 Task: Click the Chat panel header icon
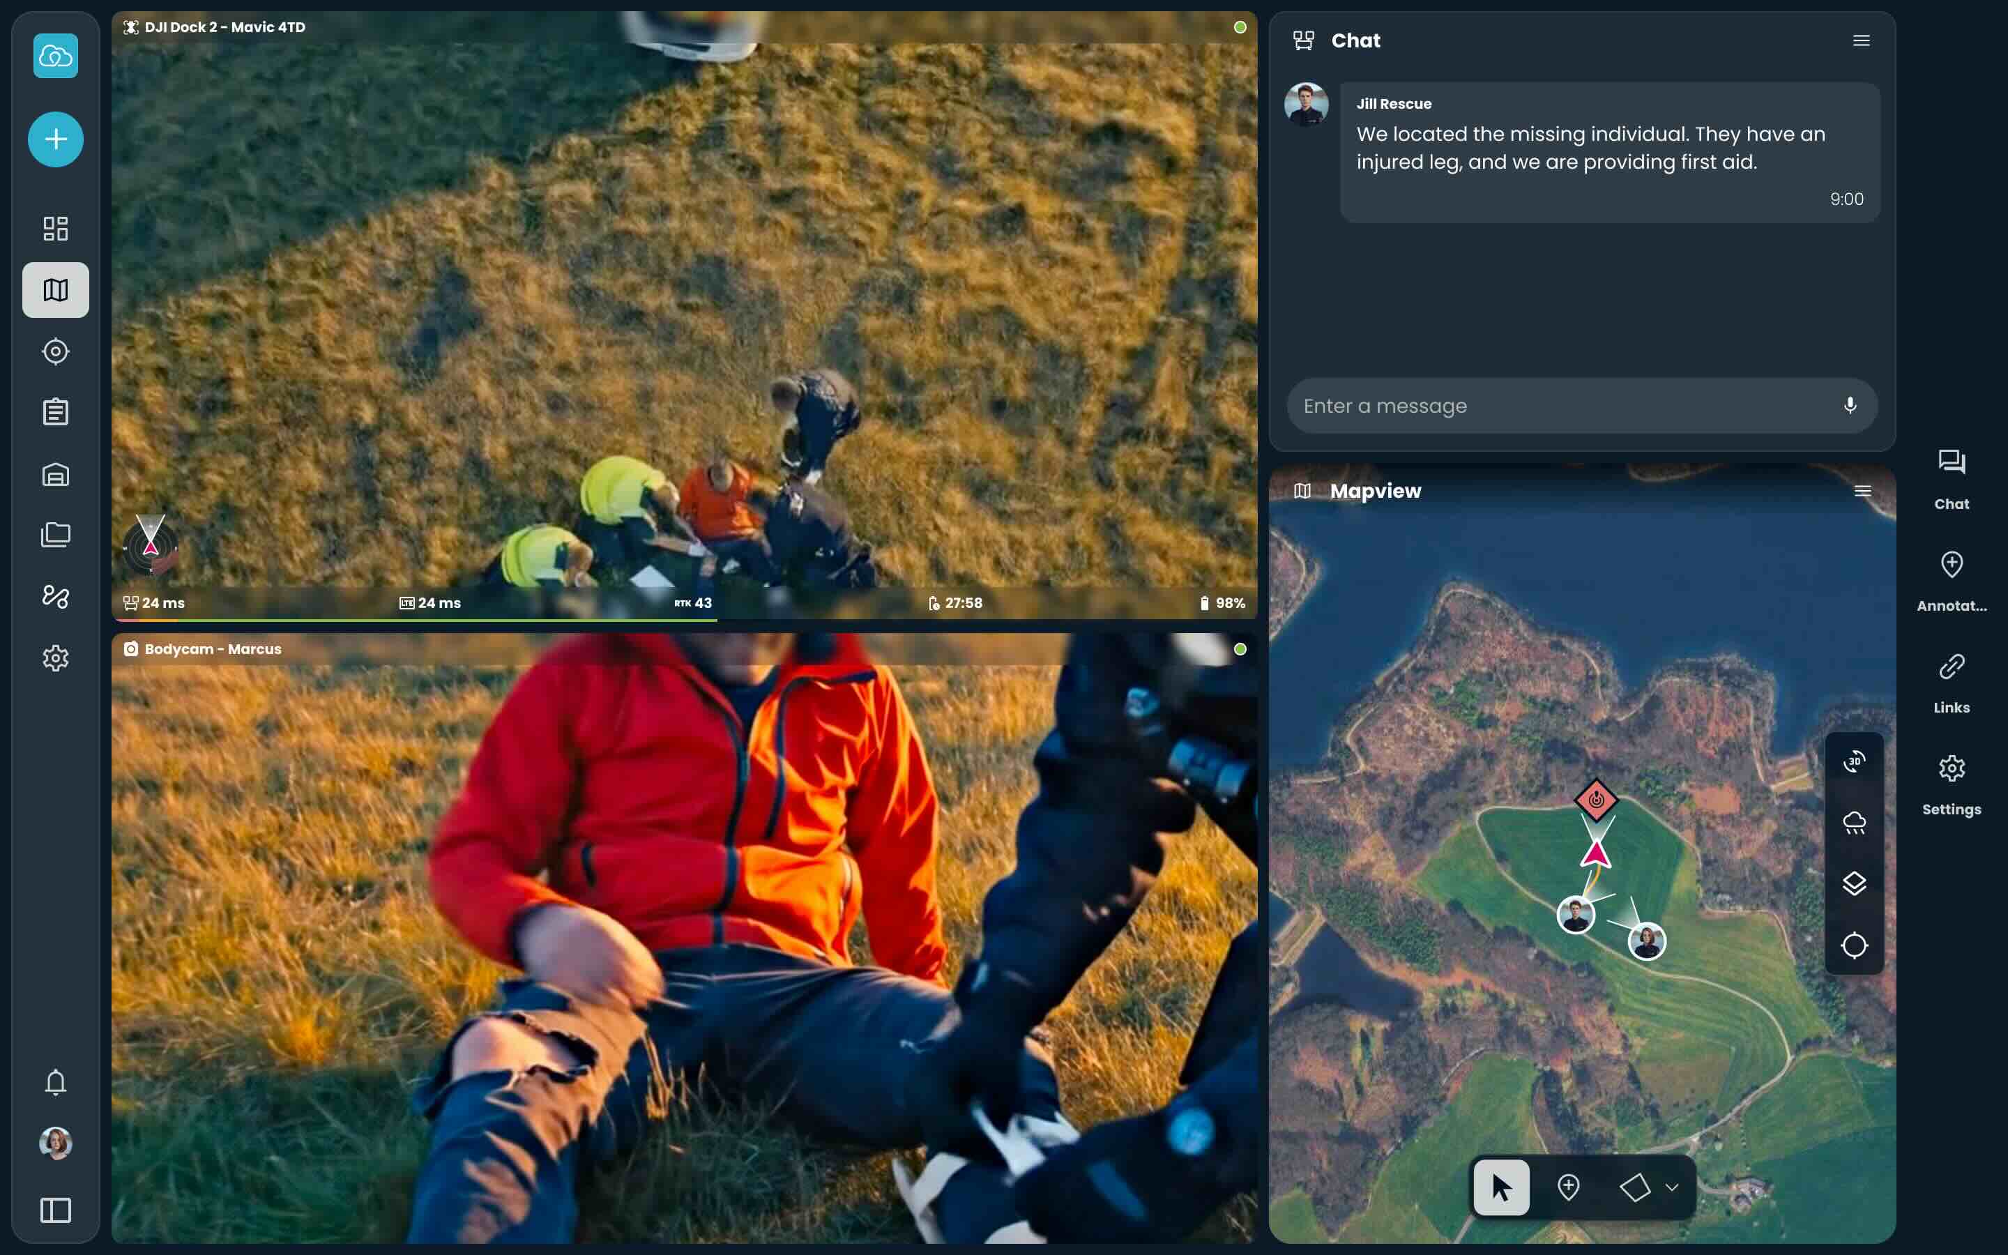tap(1304, 40)
